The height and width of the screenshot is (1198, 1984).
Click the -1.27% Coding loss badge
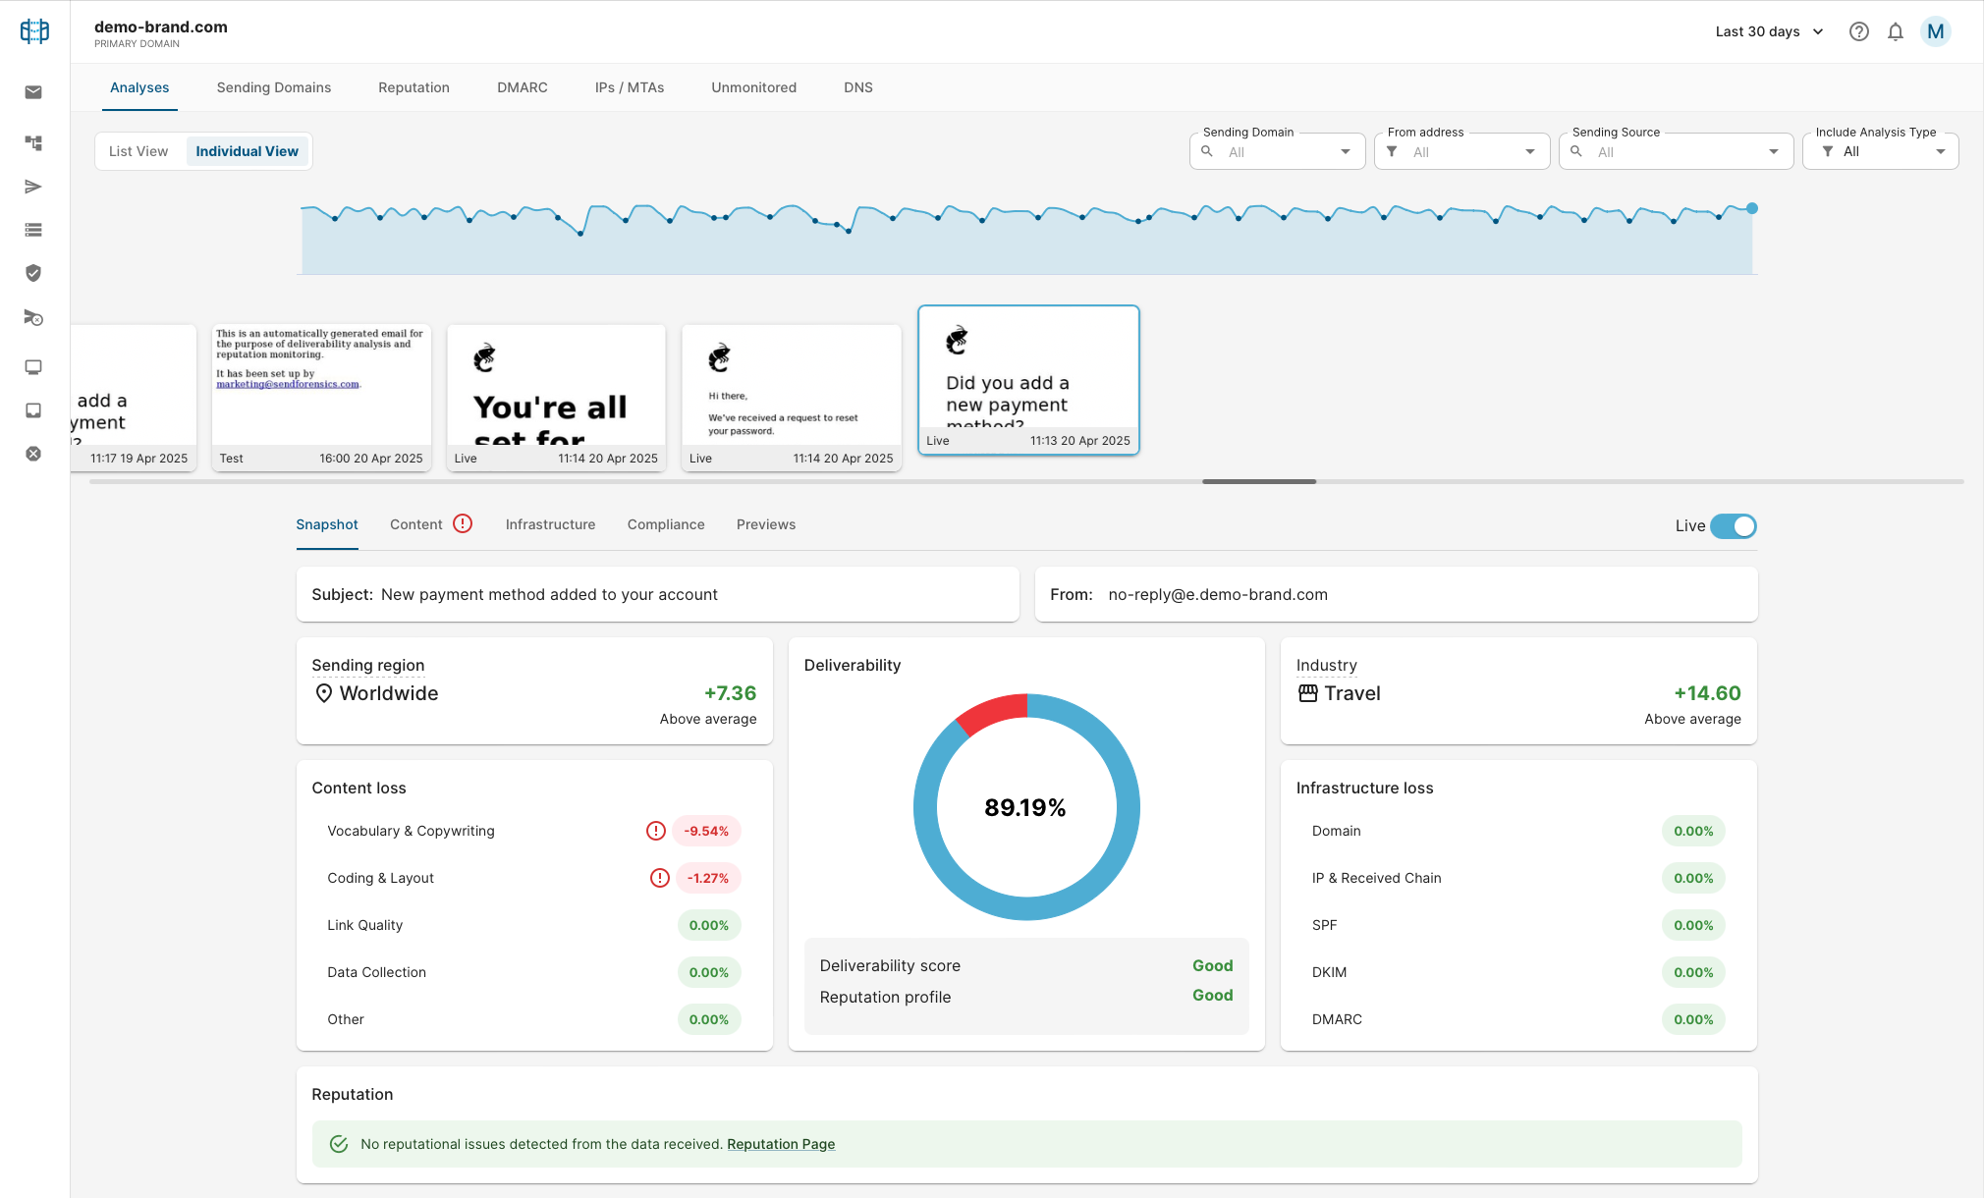tap(708, 878)
